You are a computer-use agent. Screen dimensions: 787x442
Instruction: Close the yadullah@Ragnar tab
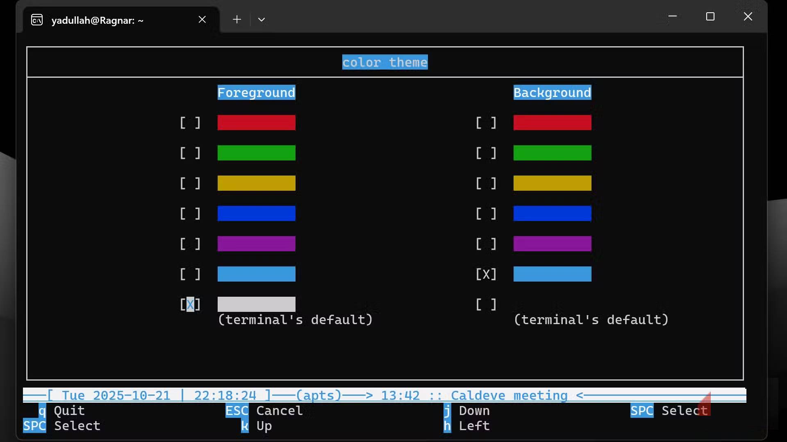click(202, 20)
